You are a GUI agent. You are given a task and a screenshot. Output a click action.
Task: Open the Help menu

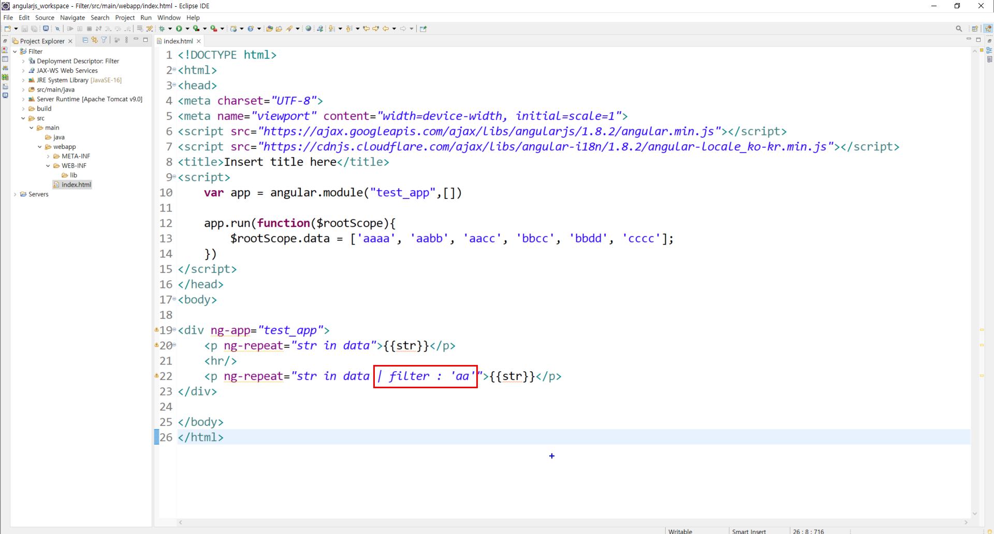[193, 18]
